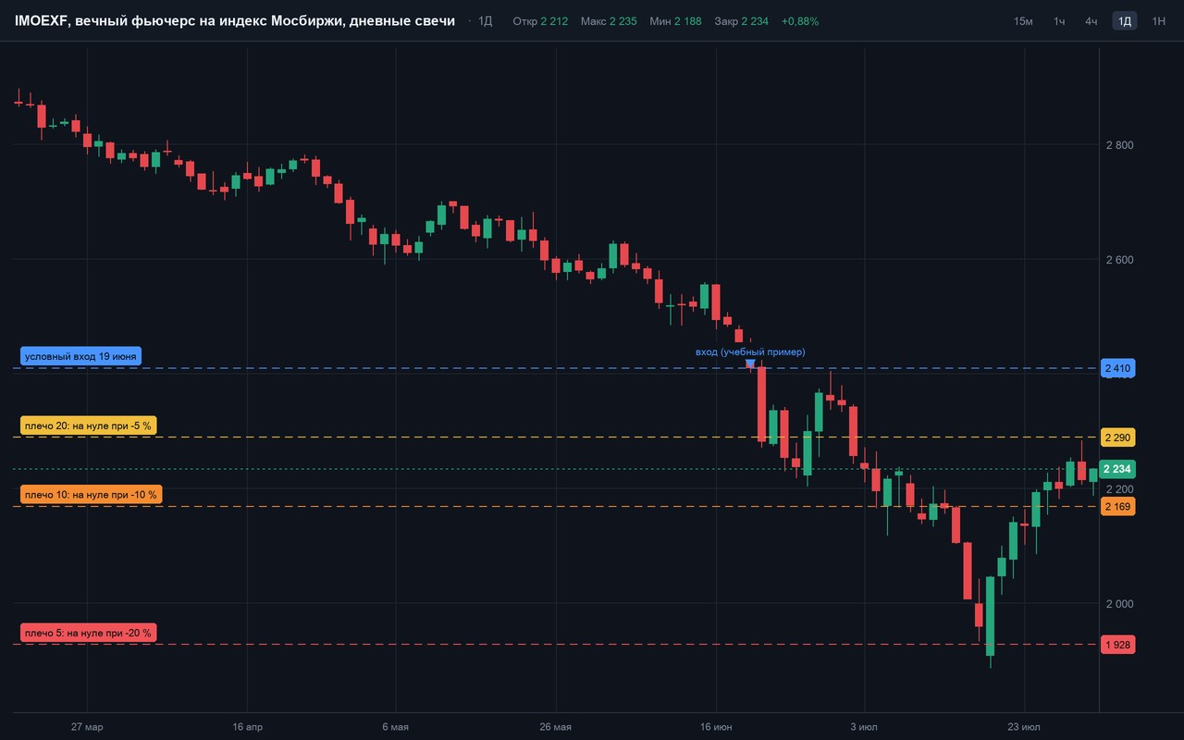
Task: Click the '27 мар' date label
Action: [x=88, y=727]
